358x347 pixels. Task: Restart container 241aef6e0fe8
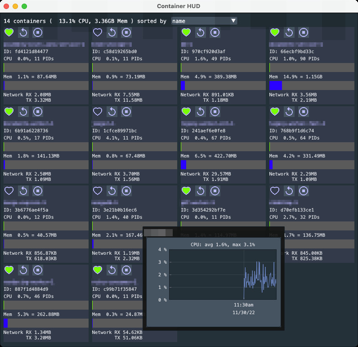201,112
